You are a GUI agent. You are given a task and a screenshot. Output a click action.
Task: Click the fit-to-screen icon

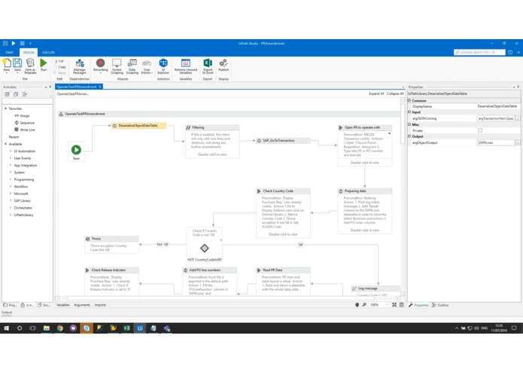coord(394,305)
